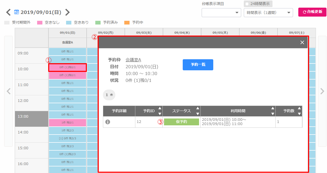Sort by 予約ID column arrows
Screen dimensions: 327x173
(160, 111)
